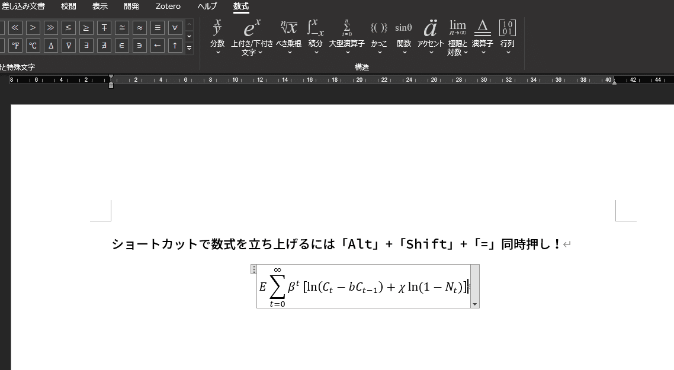Viewport: 674px width, 370px height.
Task: Switch to the 開発 tab
Action: coord(131,7)
